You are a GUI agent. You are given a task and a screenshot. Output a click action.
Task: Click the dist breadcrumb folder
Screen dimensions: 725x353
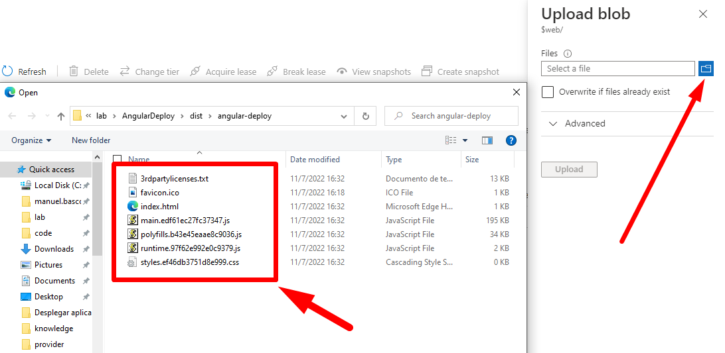tap(196, 116)
